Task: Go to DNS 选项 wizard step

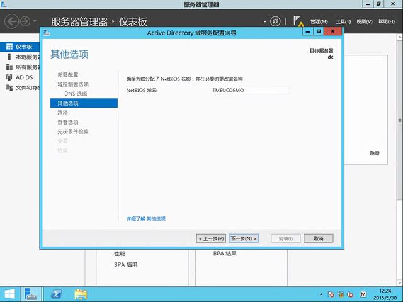Action: coord(76,94)
